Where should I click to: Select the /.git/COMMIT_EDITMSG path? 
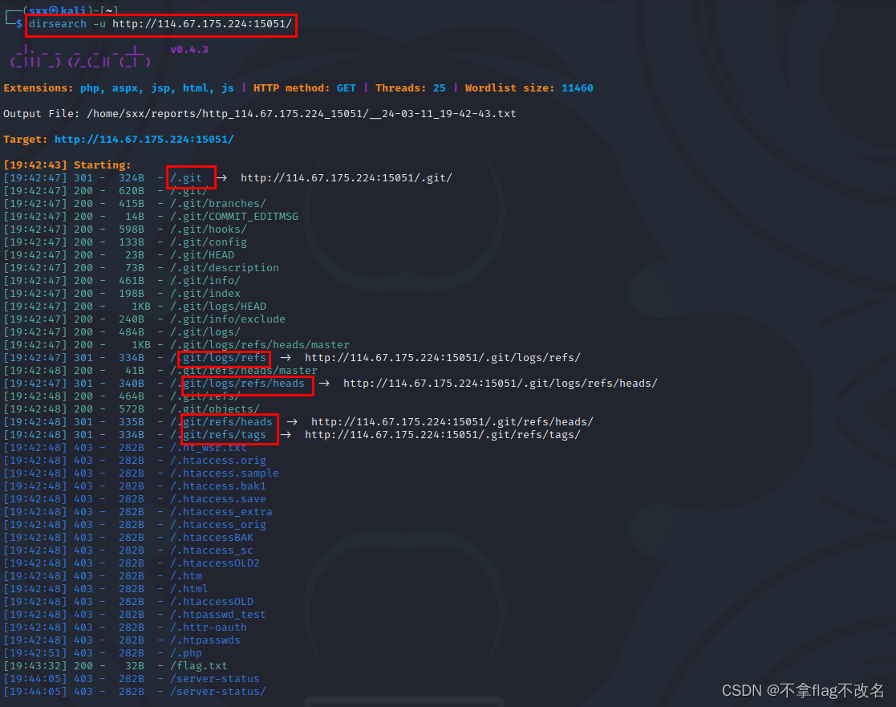point(233,217)
